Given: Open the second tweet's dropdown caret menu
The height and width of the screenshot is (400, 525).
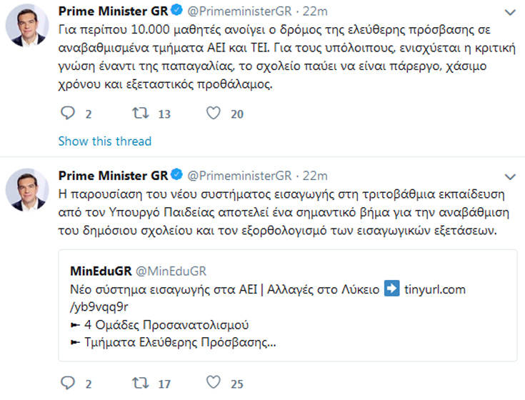Looking at the screenshot, I should point(508,176).
